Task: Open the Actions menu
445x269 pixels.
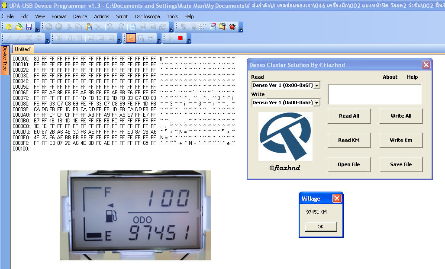Action: (102, 16)
